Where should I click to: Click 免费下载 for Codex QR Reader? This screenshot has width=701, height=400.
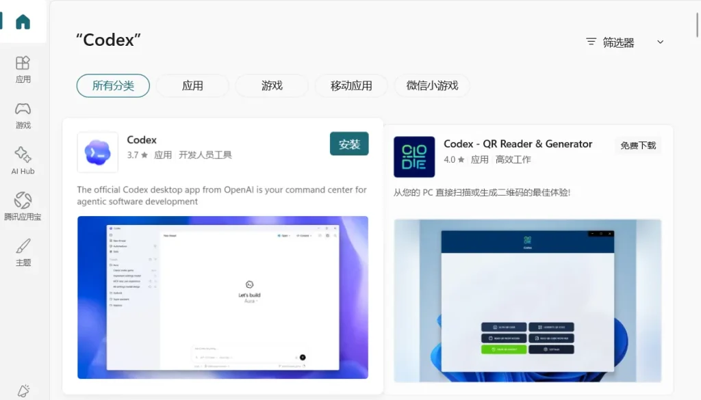[x=638, y=146]
